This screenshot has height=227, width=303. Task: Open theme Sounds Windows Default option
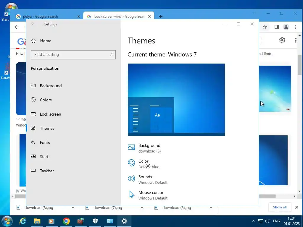tap(153, 179)
